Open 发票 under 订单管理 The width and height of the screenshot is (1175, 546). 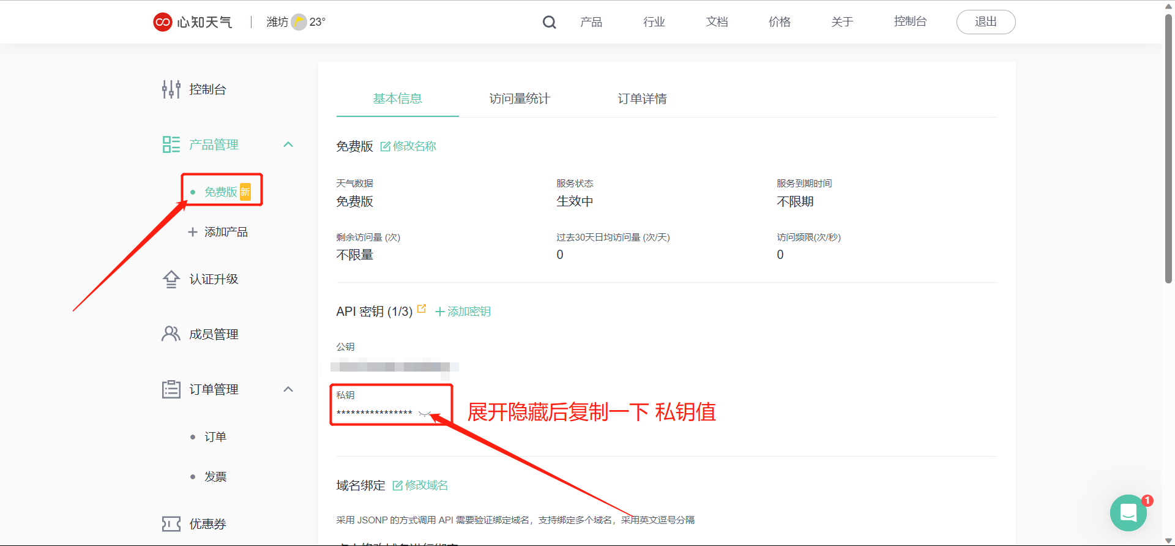pos(215,477)
